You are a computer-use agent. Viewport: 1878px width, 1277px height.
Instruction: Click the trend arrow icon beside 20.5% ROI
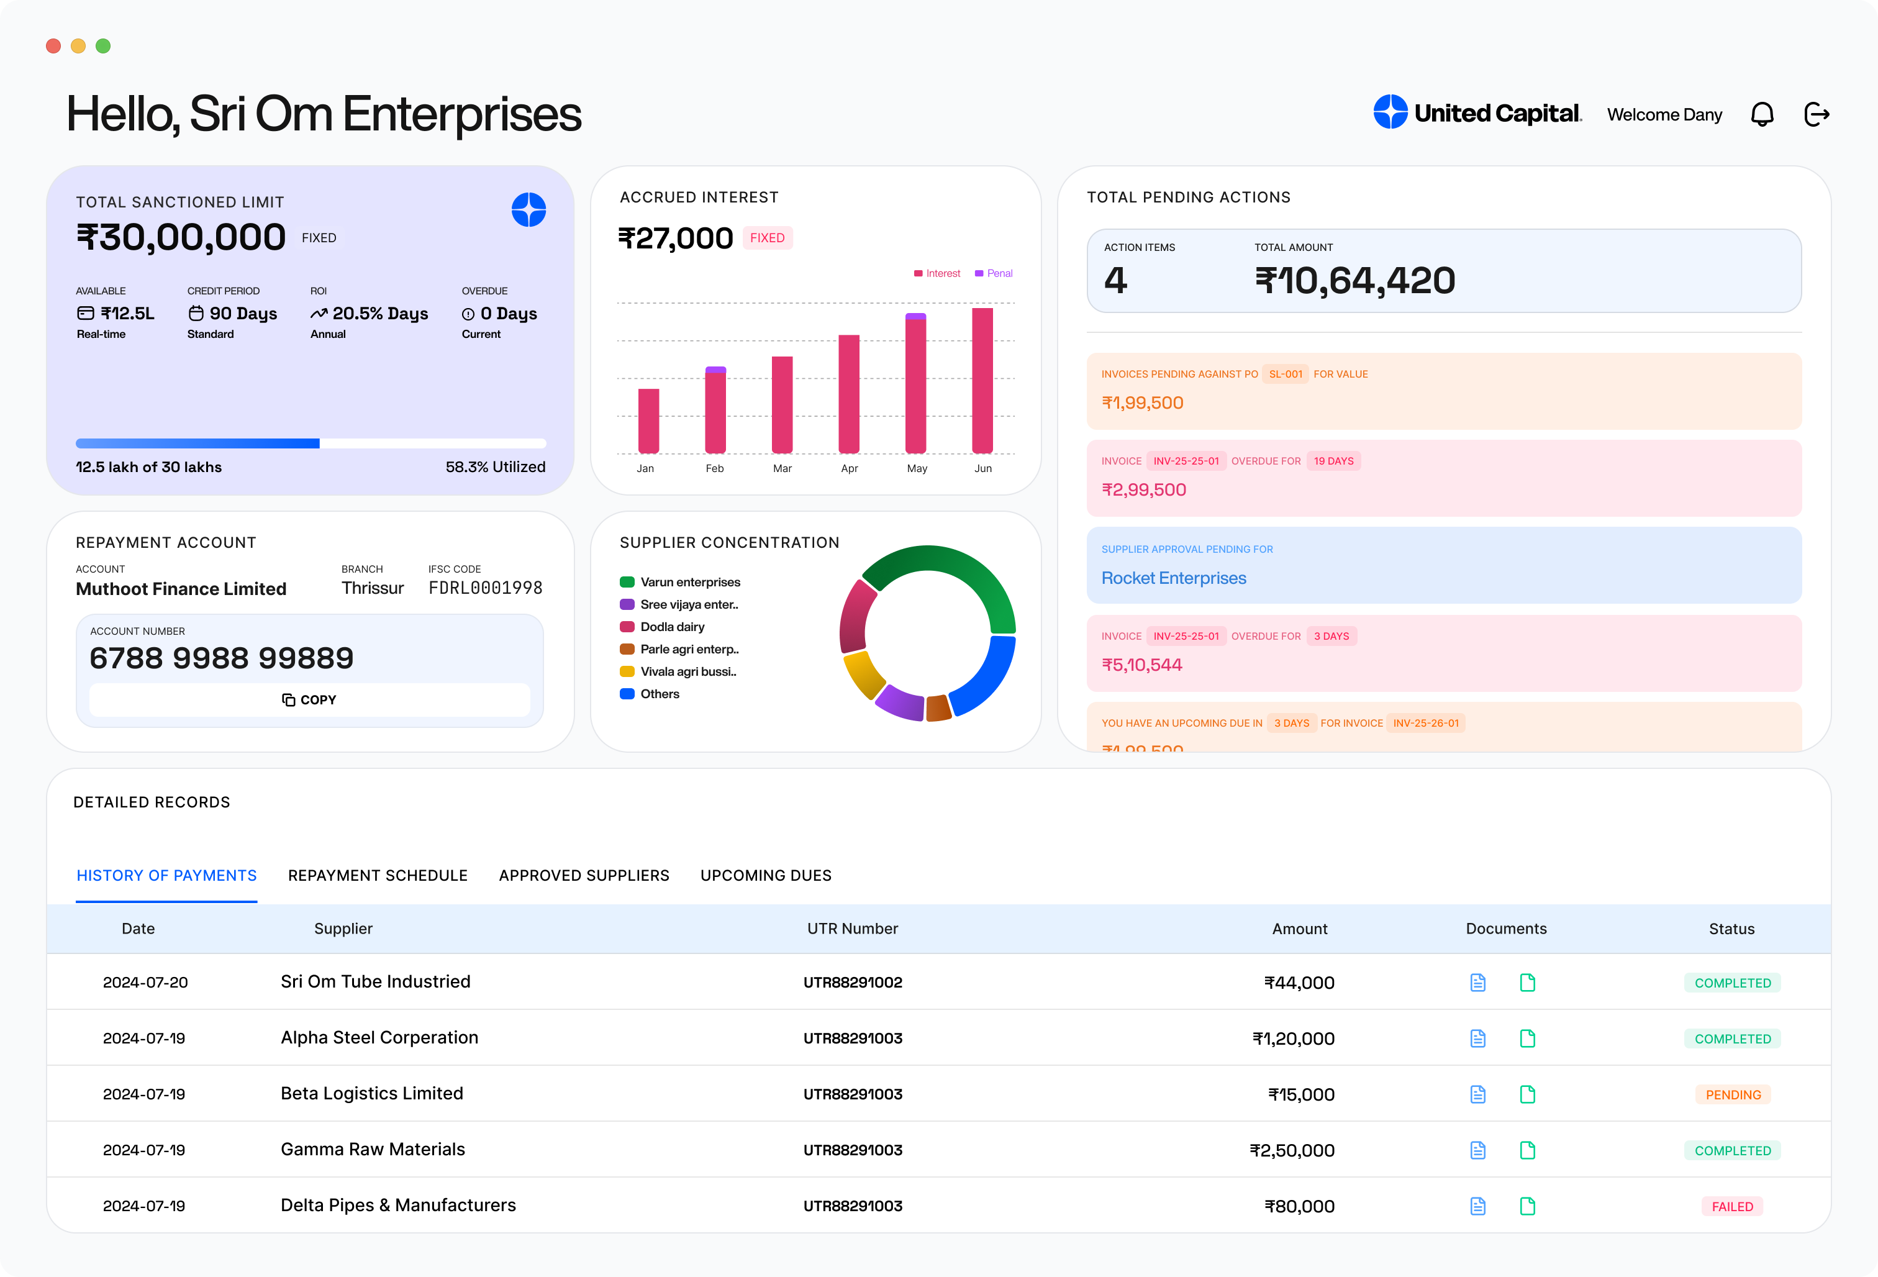[319, 313]
